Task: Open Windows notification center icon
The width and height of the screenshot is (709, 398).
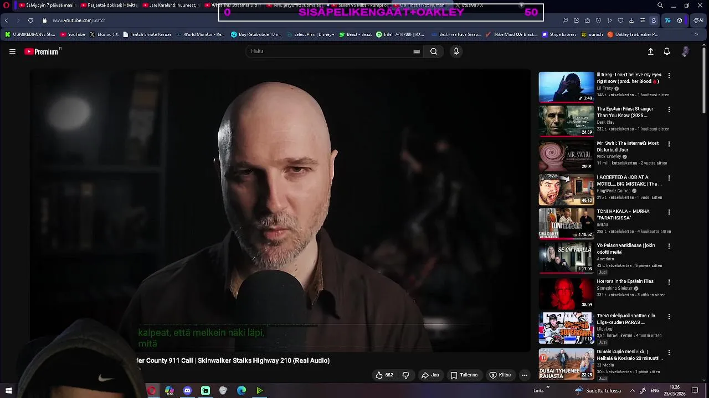Action: [x=695, y=390]
